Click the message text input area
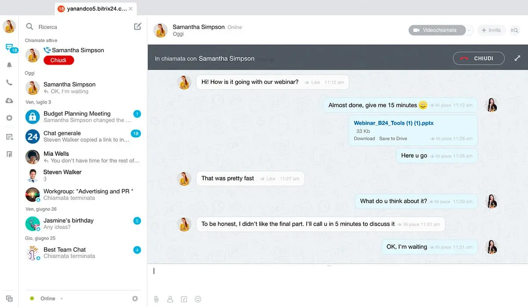 (337, 277)
